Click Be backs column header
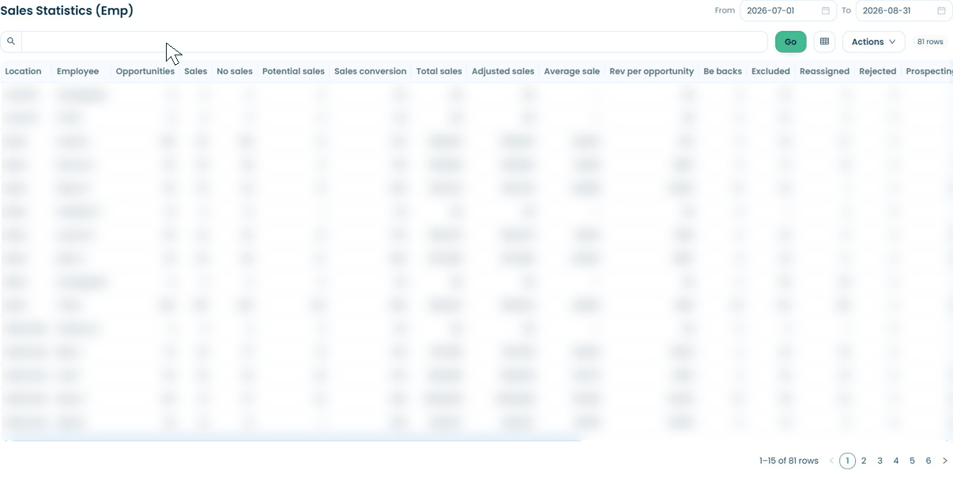This screenshot has width=953, height=490. click(x=722, y=71)
